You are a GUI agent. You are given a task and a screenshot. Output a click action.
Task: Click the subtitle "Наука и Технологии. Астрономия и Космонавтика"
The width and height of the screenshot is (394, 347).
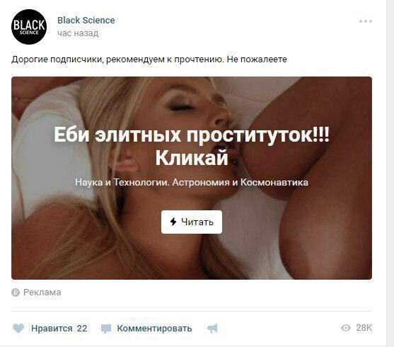(192, 182)
